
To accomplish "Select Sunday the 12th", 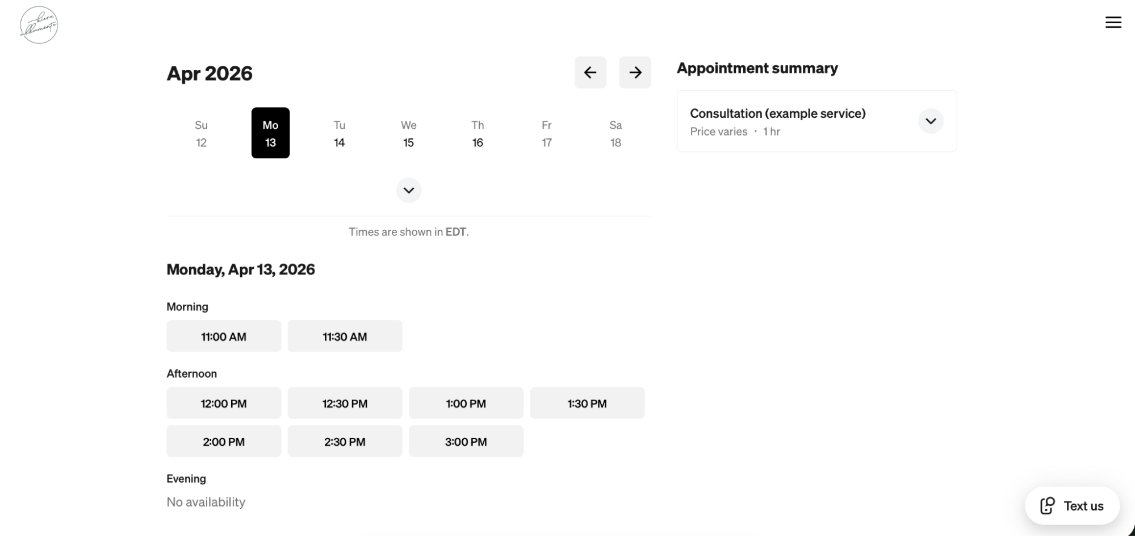I will pos(201,133).
